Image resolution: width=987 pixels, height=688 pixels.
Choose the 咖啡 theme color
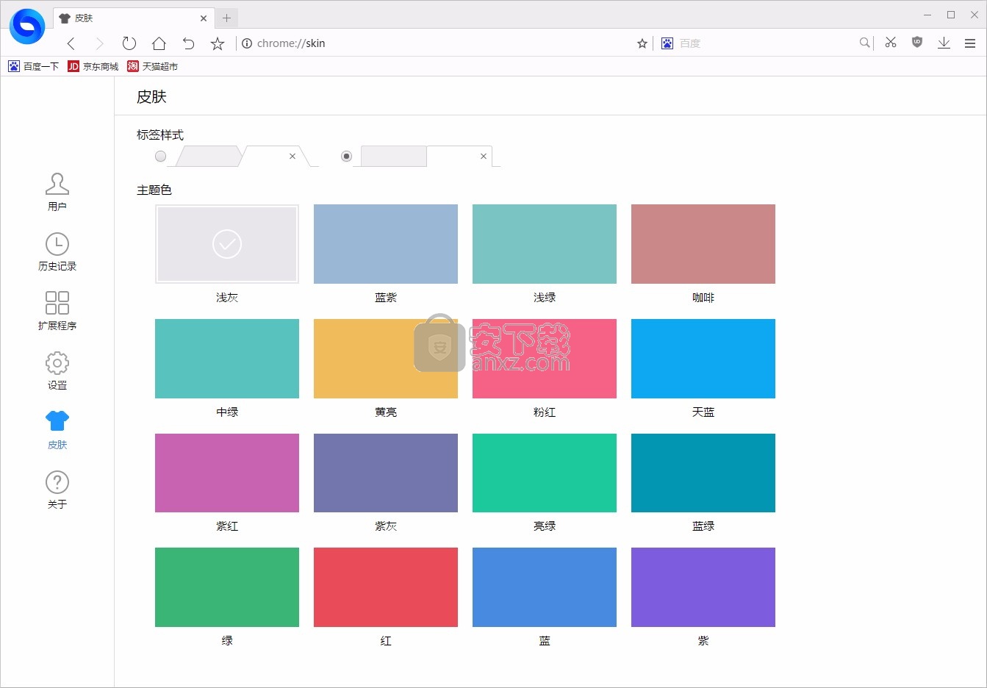coord(703,244)
